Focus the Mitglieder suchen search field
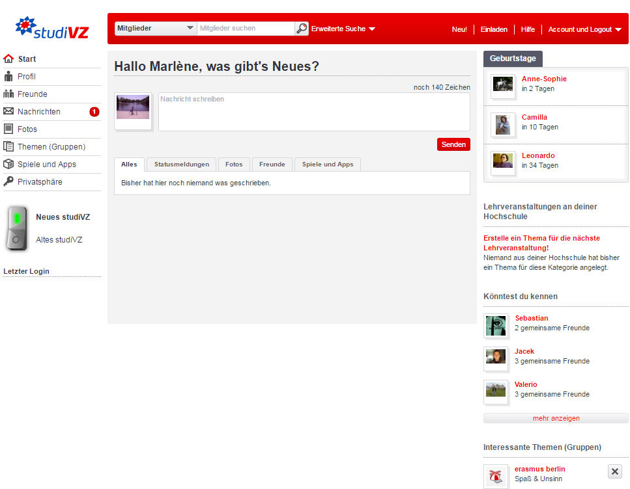 [x=246, y=29]
